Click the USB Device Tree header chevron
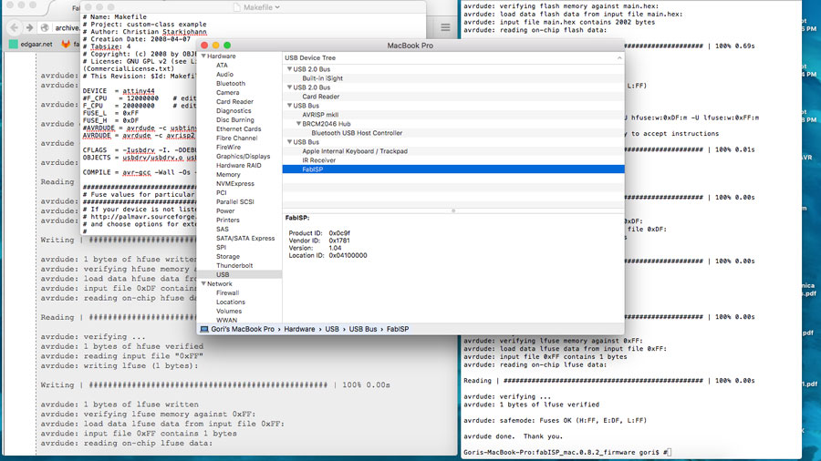This screenshot has width=821, height=461. coord(619,58)
